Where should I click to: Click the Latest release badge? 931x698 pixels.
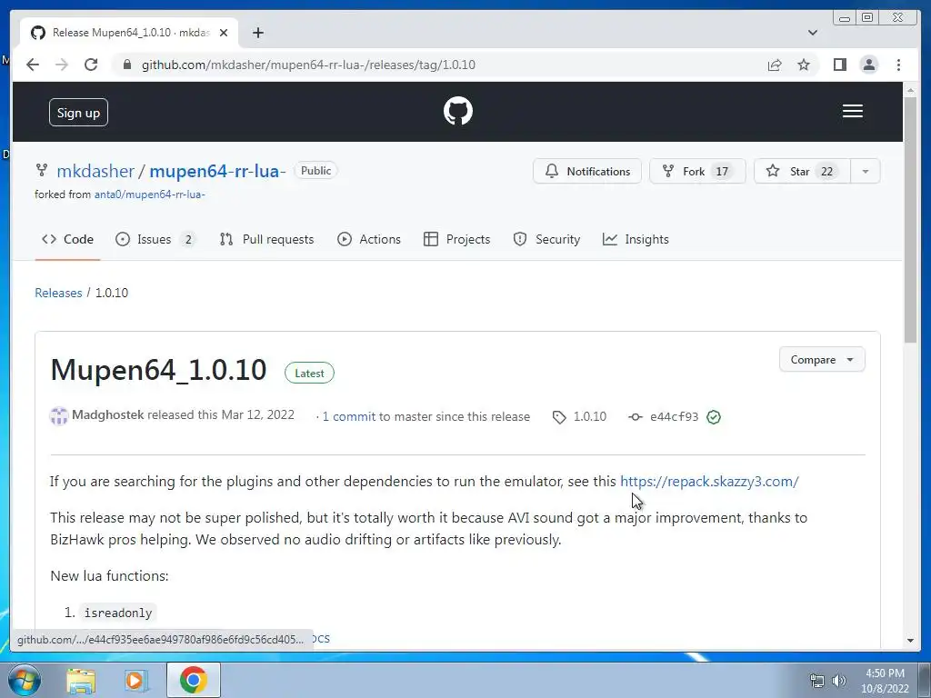pos(309,374)
